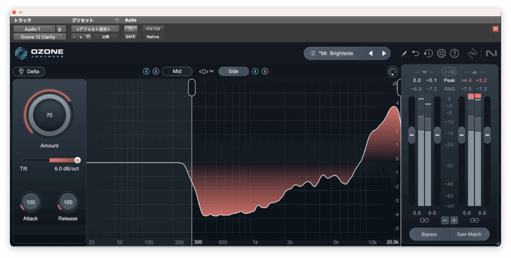Click the Bypass button below the meters

point(429,234)
